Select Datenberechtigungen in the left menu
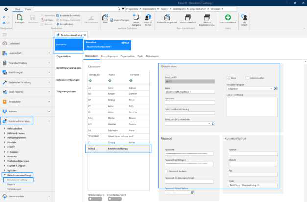The image size is (307, 202). pos(68,80)
